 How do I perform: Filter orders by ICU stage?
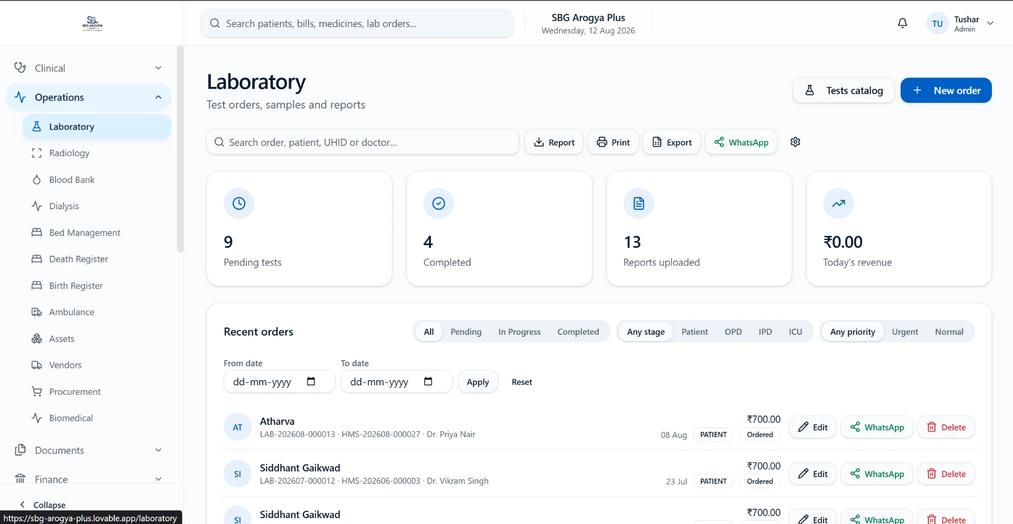point(795,332)
